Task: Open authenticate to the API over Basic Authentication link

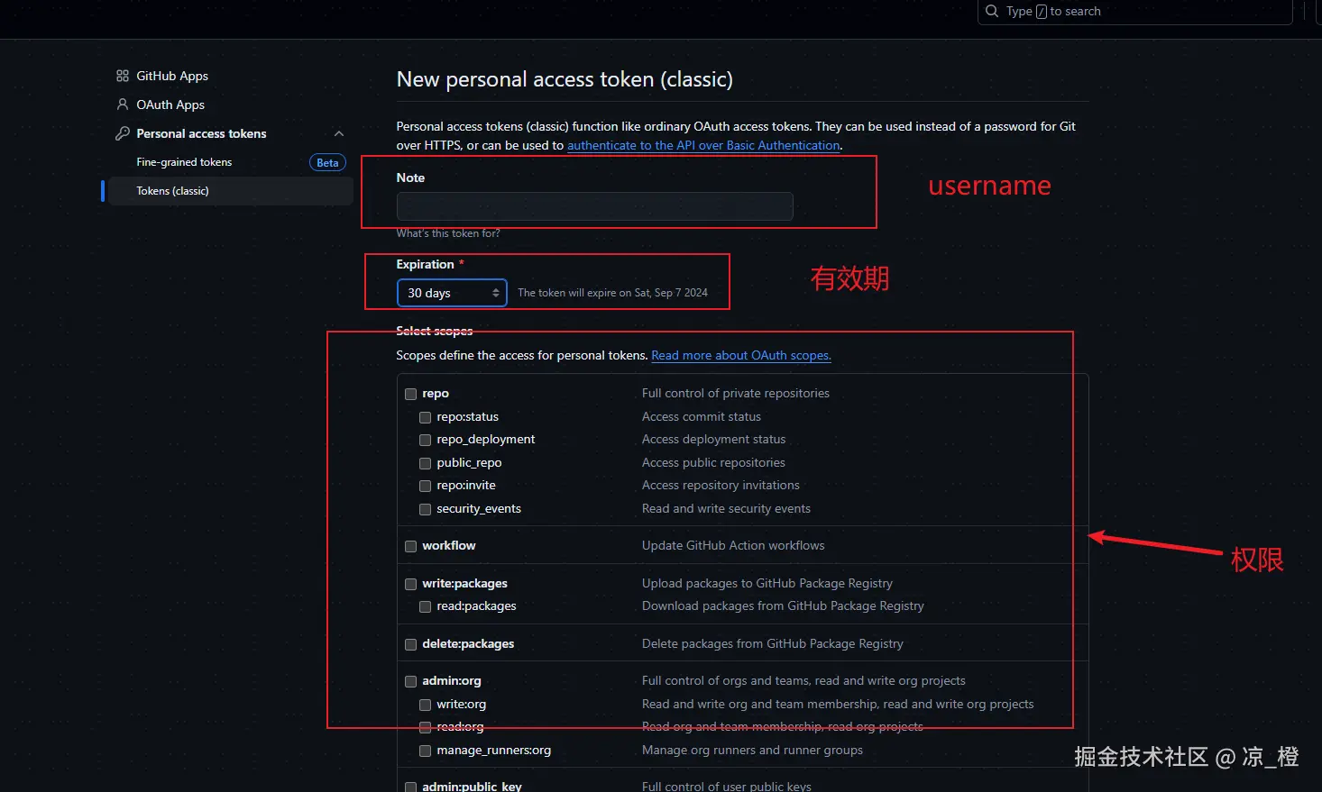Action: tap(703, 145)
